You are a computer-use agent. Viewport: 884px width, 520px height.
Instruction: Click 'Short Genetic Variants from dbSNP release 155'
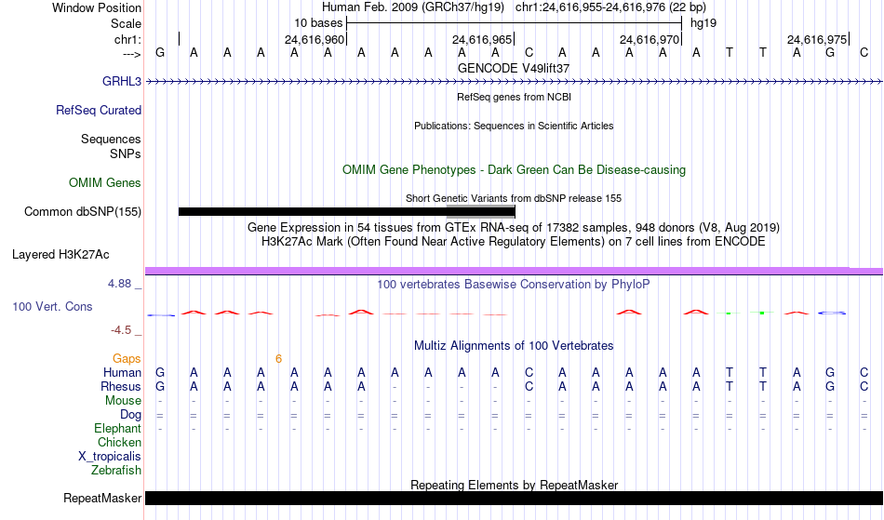point(514,198)
